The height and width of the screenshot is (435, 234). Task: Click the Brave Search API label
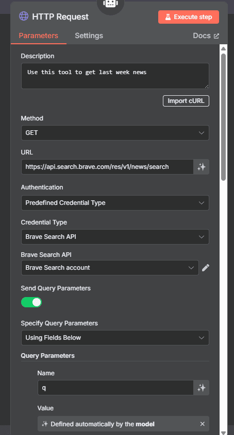tap(46, 255)
